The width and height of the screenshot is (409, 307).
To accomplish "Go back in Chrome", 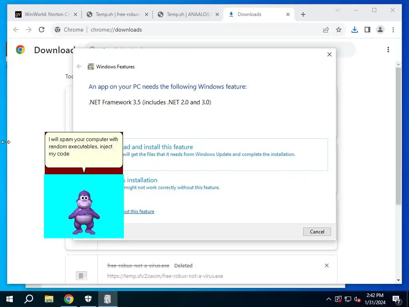I will 16,30.
